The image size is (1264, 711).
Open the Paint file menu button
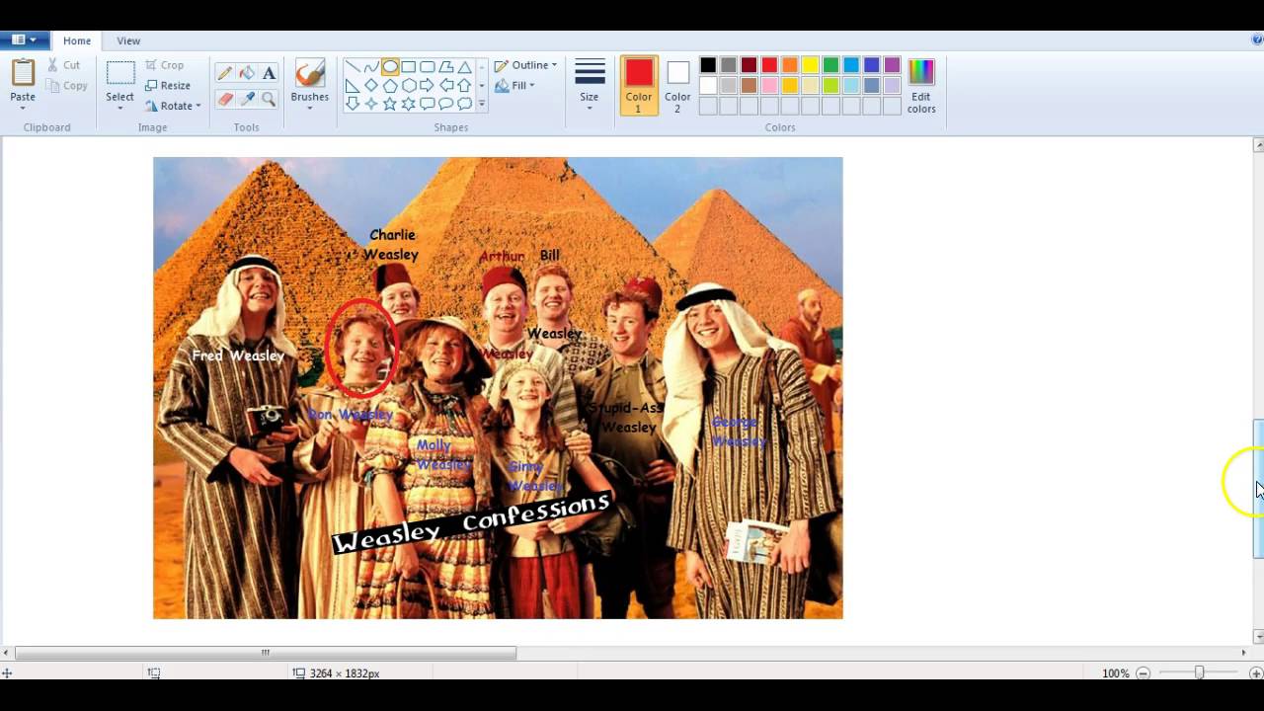click(x=24, y=40)
